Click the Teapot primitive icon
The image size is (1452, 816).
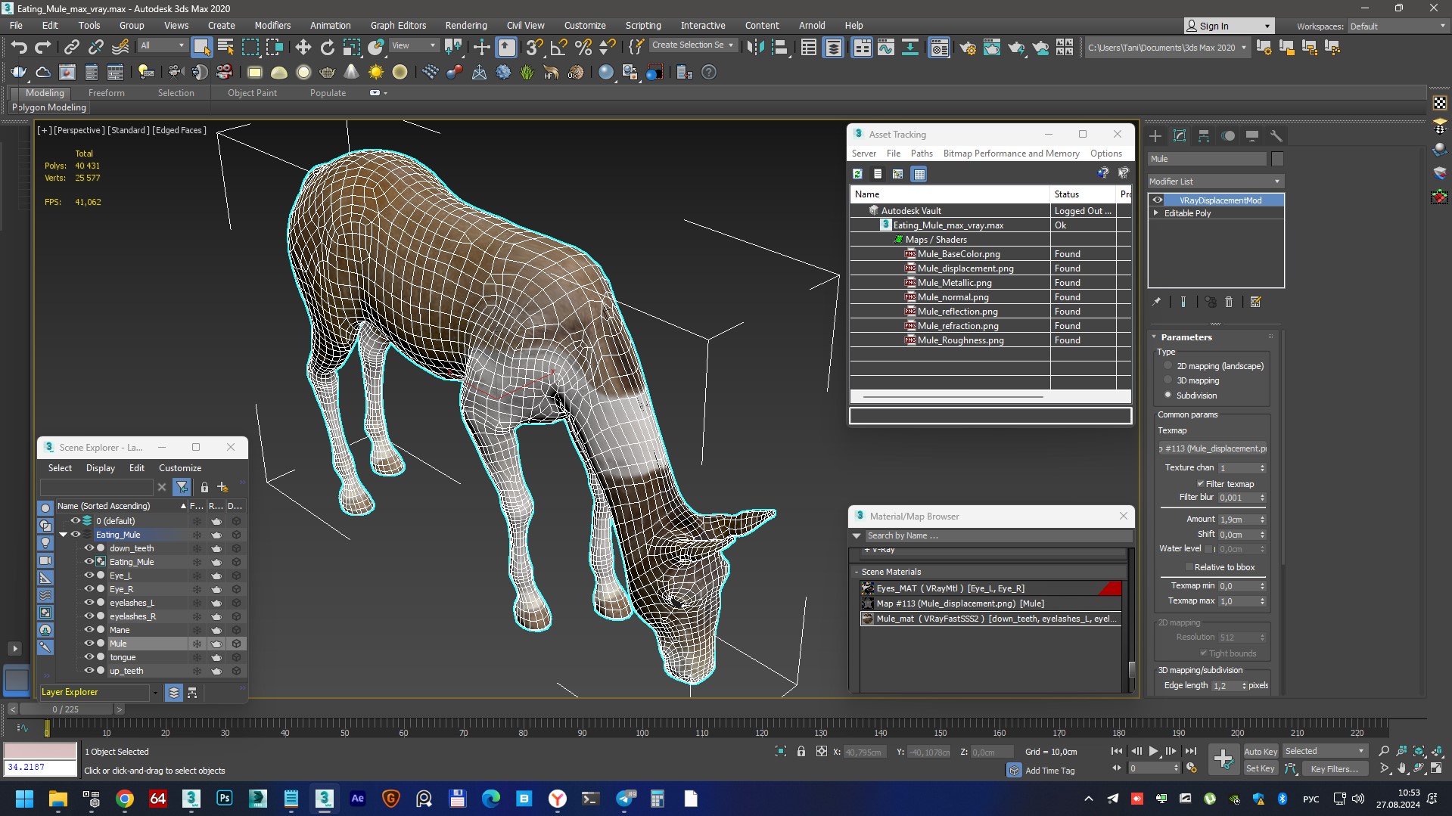pos(327,73)
